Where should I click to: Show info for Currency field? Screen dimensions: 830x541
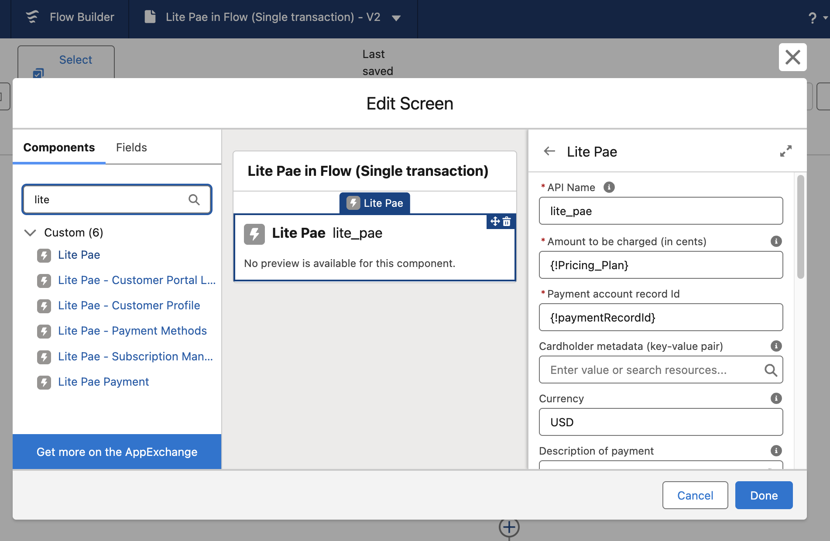point(776,398)
